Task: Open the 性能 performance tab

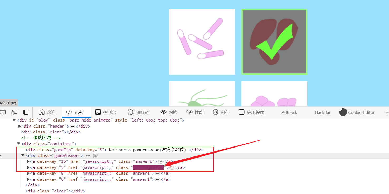Action: [x=195, y=112]
